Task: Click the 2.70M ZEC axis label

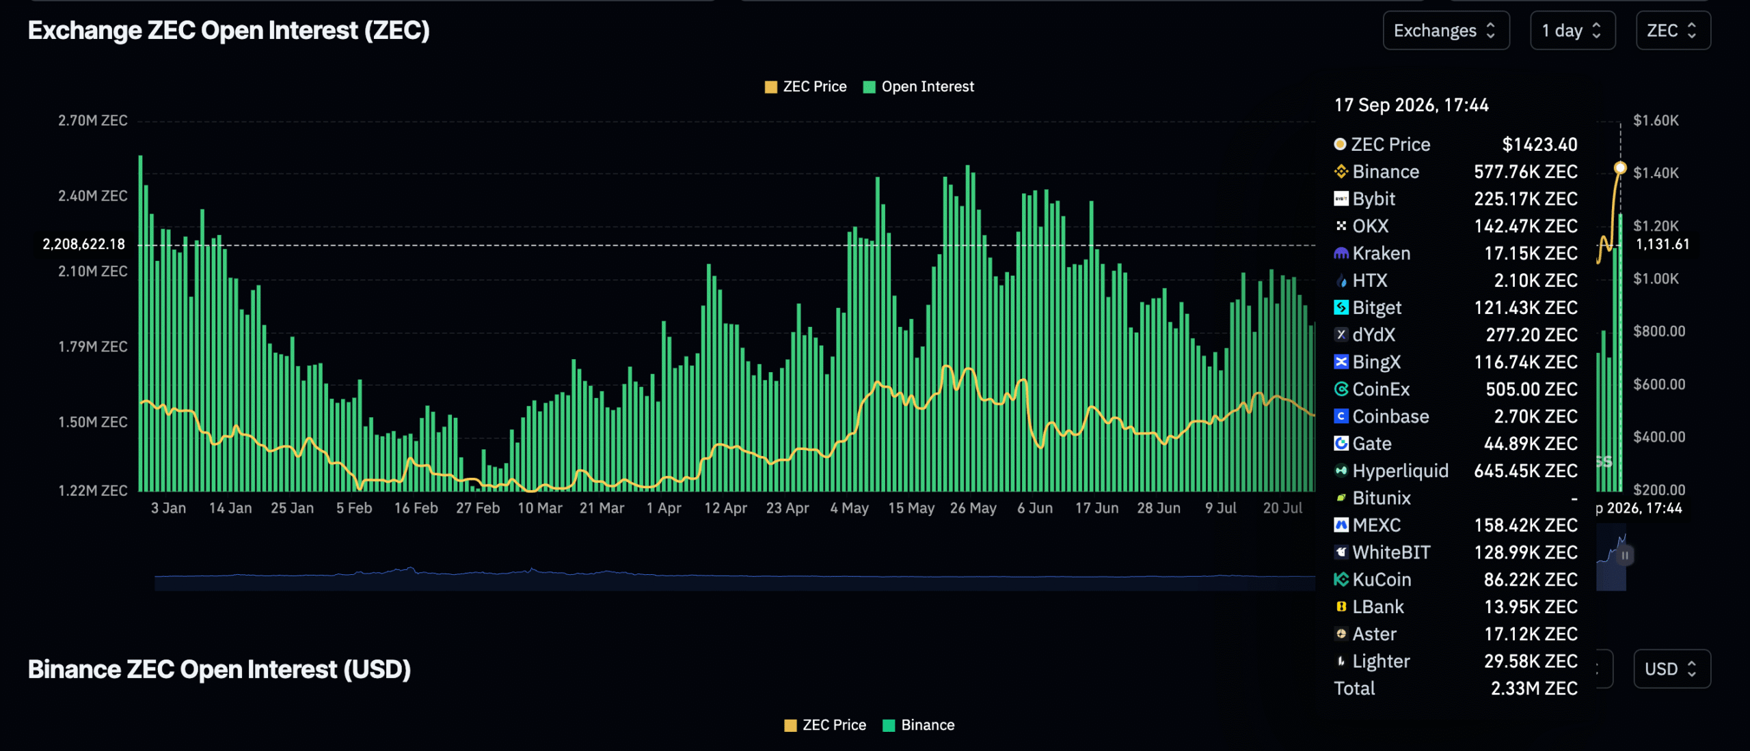Action: point(92,121)
